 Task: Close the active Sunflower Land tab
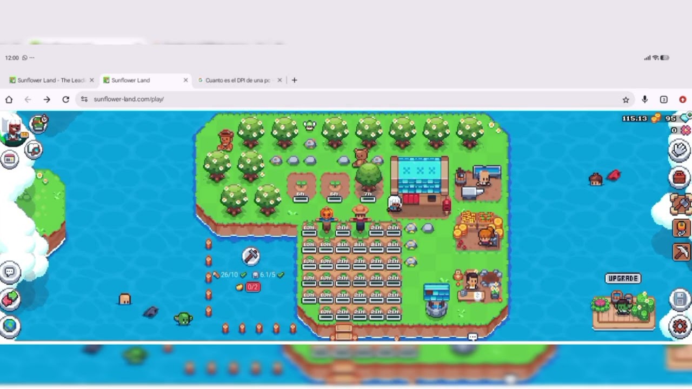pyautogui.click(x=186, y=80)
